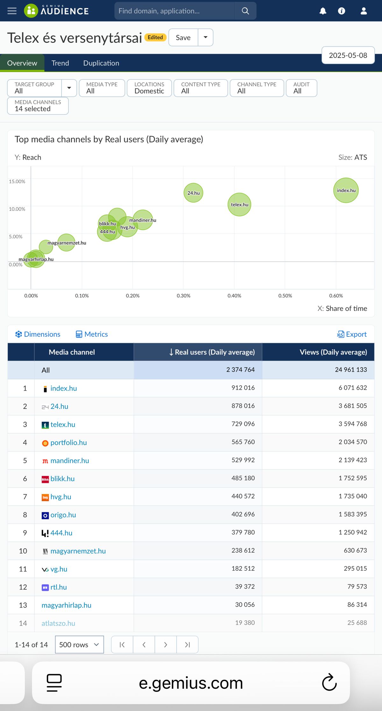Screen dimensions: 382x711
Task: Go to next page of table
Action: pyautogui.click(x=166, y=644)
